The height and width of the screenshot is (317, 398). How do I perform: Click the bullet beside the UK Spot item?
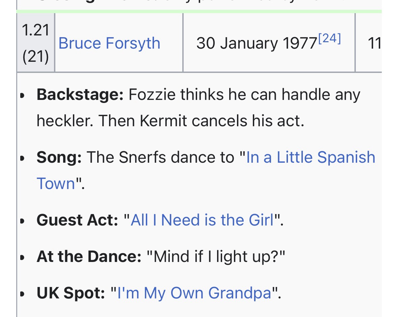(22, 294)
